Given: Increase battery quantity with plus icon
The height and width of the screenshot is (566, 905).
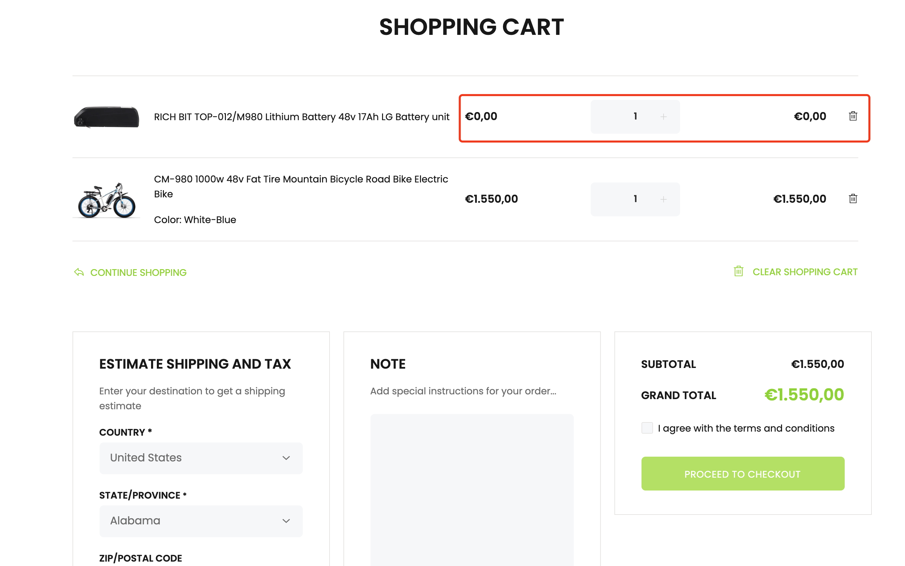Looking at the screenshot, I should tap(663, 117).
